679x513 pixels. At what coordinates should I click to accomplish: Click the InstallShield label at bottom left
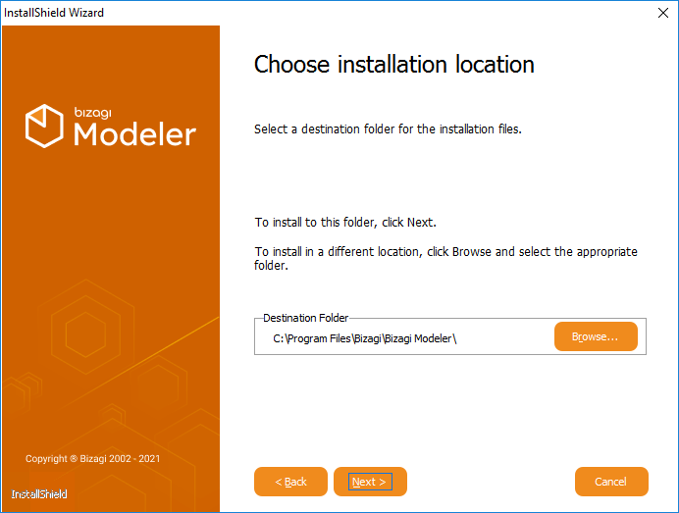(39, 494)
